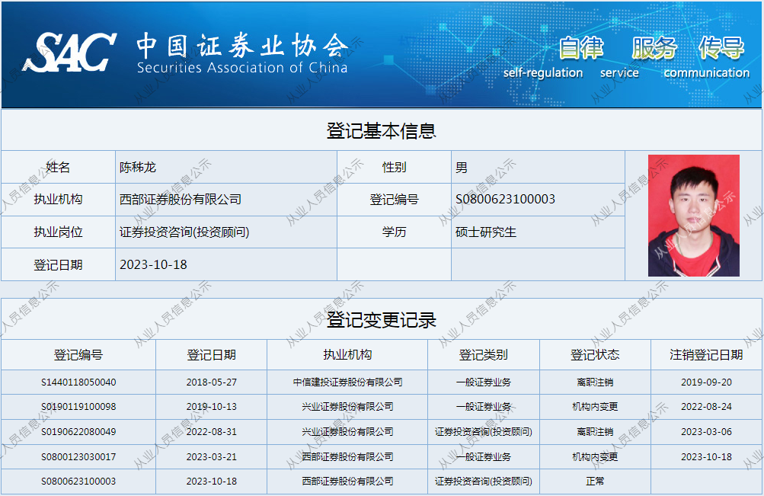Screen dimensions: 764x496
Task: Click the 登记变更记录 section header
Action: 381,320
